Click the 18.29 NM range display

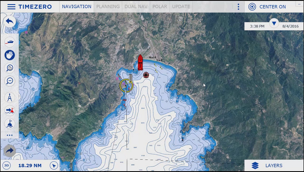[x=30, y=166]
